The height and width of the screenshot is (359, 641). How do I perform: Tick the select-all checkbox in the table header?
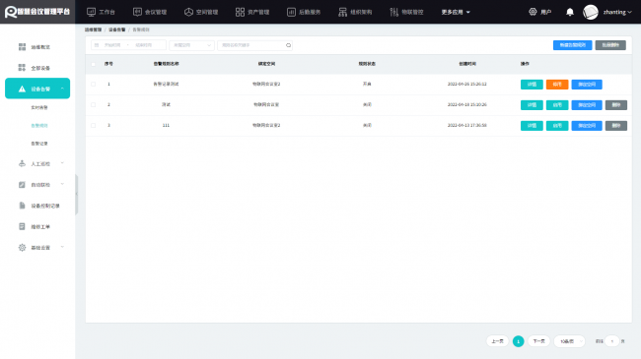pos(94,64)
